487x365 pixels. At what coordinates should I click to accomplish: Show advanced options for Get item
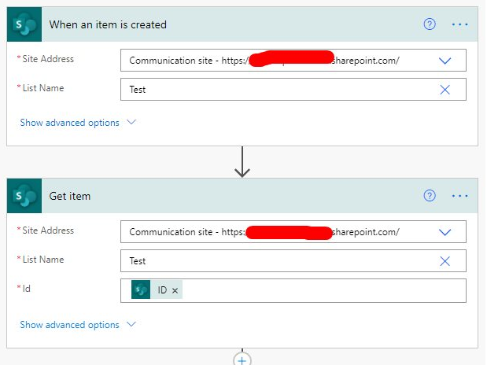click(78, 325)
